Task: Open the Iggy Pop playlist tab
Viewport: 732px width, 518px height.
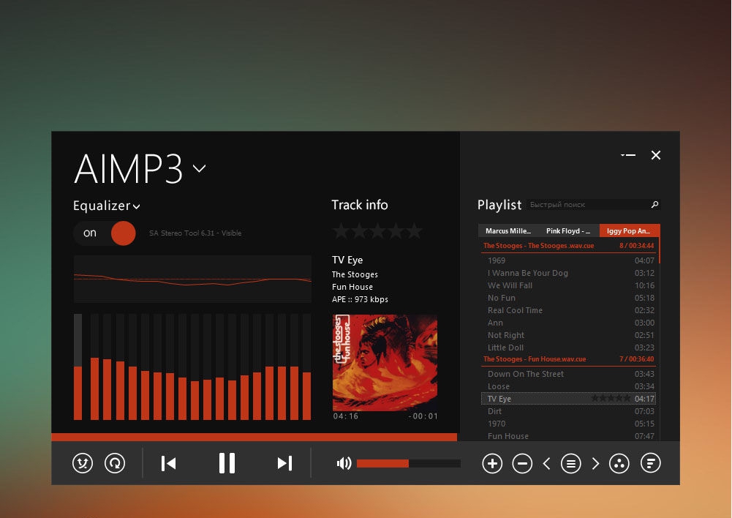Action: (629, 230)
